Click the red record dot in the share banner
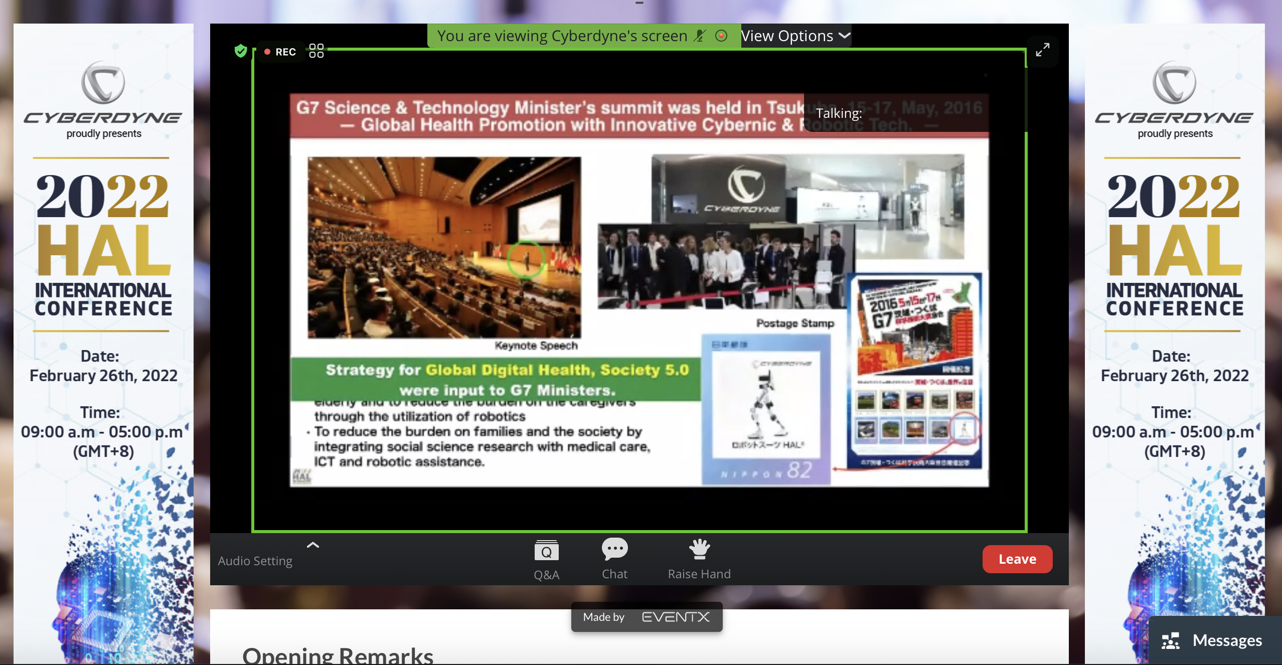This screenshot has height=665, width=1282. click(x=721, y=36)
